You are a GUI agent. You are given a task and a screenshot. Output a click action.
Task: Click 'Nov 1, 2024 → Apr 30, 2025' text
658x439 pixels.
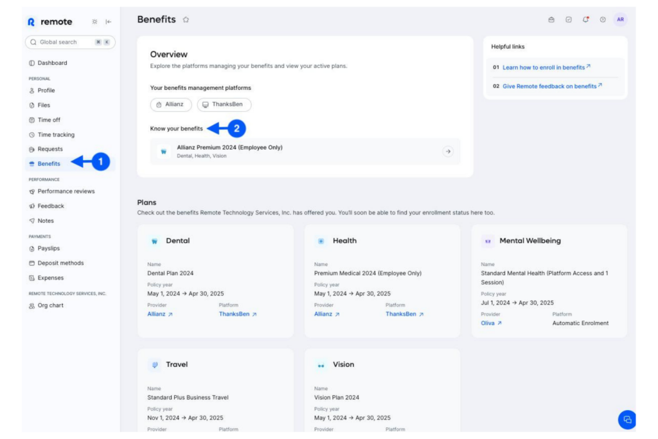185,418
